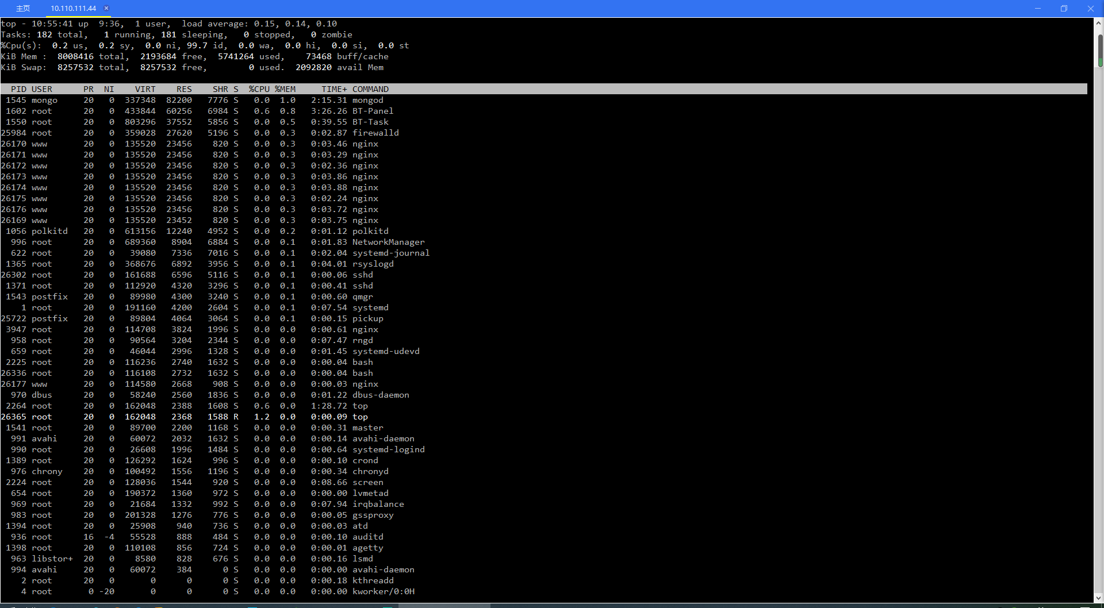Click the 'kthreadd' command name
Viewport: 1104px width, 608px height.
coord(373,580)
